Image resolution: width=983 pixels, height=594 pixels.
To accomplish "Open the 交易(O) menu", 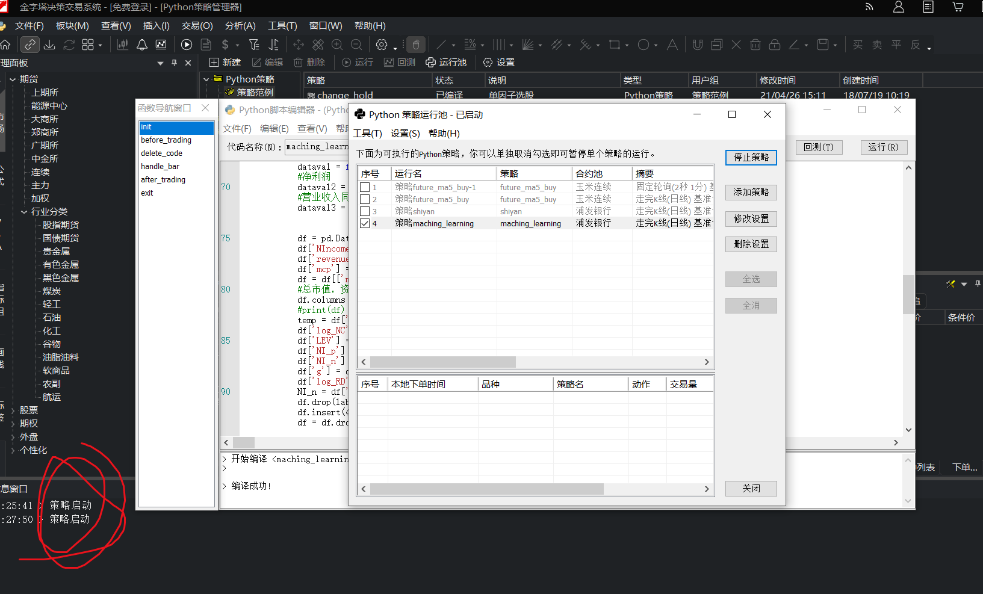I will tap(197, 26).
